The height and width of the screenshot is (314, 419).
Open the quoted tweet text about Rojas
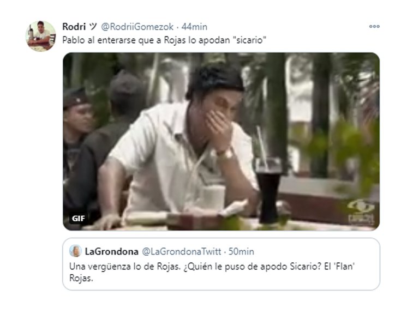212,272
